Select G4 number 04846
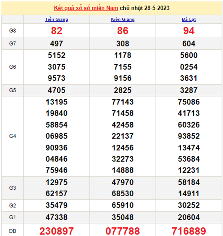 click(x=57, y=159)
